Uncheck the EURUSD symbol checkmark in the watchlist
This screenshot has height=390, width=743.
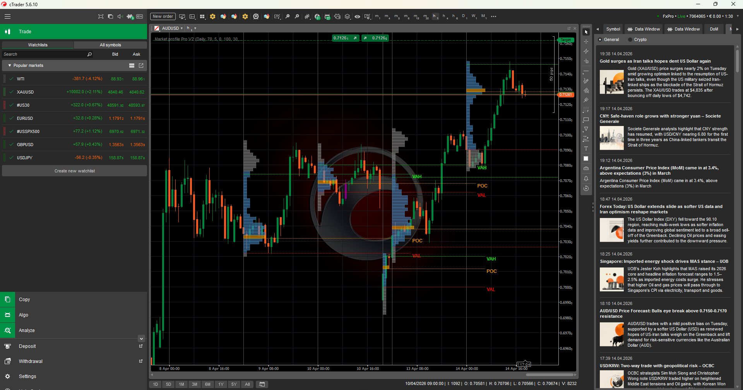pos(10,118)
